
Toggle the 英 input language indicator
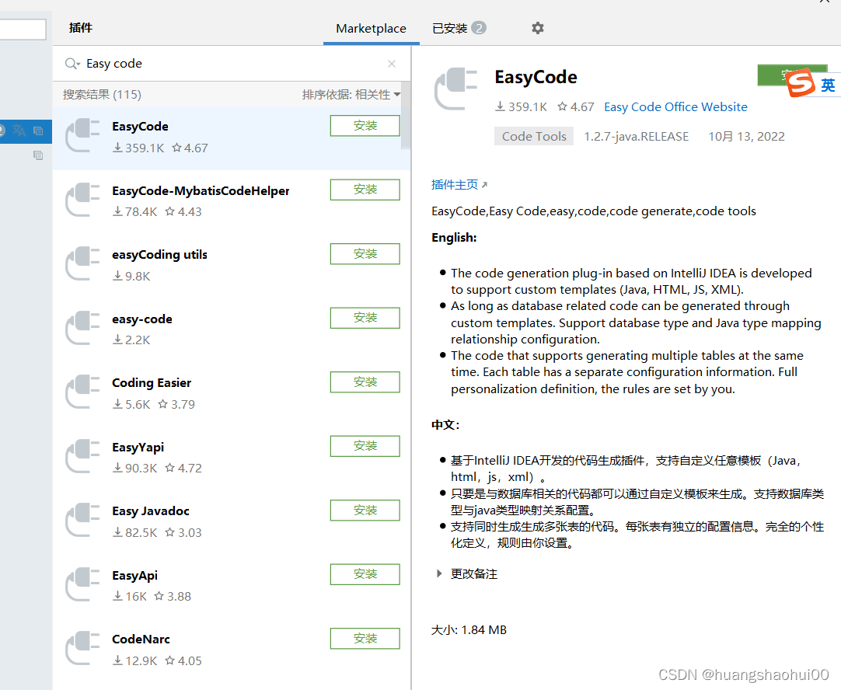[829, 85]
